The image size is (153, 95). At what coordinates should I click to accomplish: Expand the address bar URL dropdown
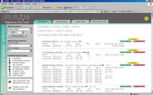point(101,11)
